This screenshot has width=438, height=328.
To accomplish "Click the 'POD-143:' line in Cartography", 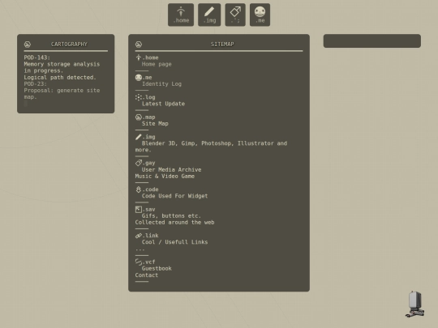I will coord(37,58).
